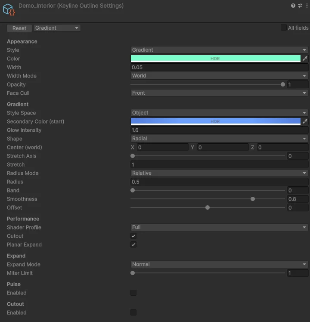Open the Shader Profile dropdown
The height and width of the screenshot is (322, 310).
point(220,227)
